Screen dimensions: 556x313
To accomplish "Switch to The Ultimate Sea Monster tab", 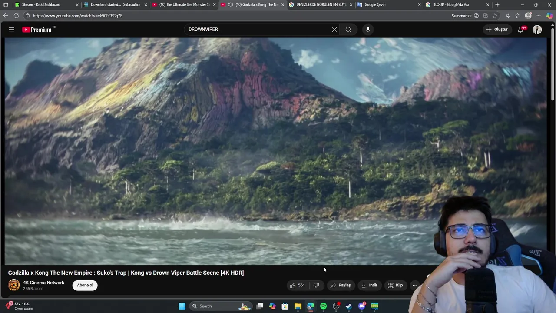I will click(x=184, y=5).
